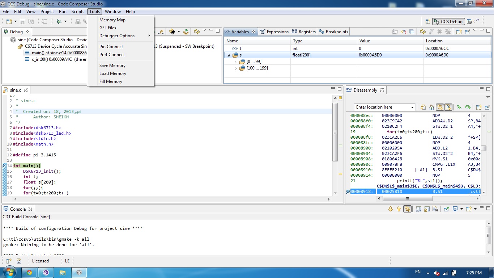This screenshot has width=494, height=278.
Task: Select Load Memory menu entry
Action: point(113,73)
